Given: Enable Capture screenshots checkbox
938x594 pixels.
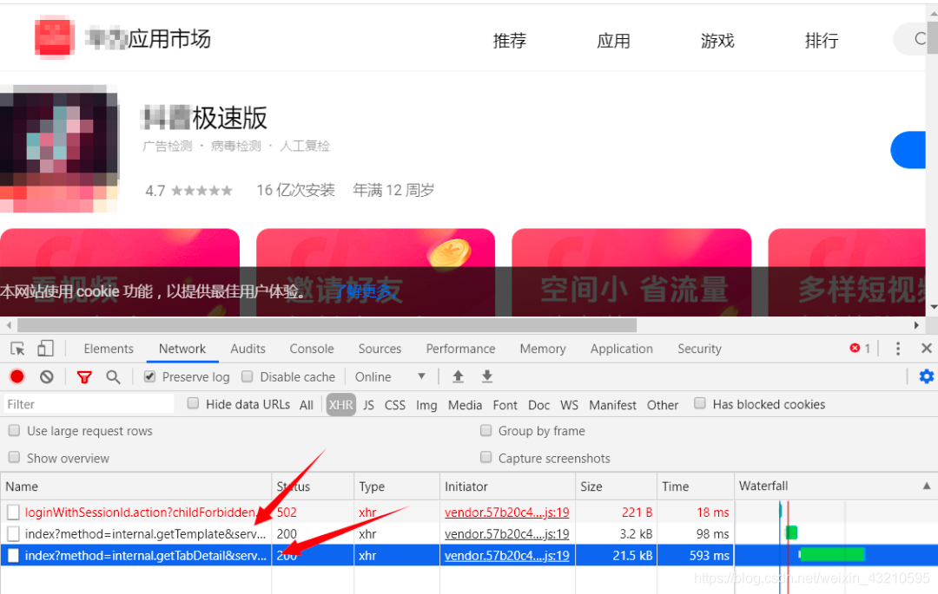Looking at the screenshot, I should tap(486, 458).
